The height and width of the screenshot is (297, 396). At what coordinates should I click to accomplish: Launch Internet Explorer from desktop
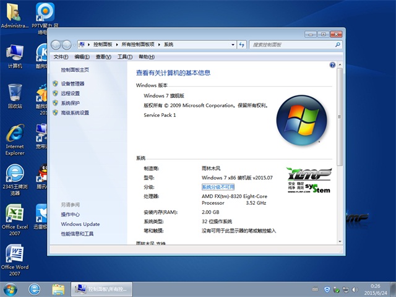tap(15, 139)
